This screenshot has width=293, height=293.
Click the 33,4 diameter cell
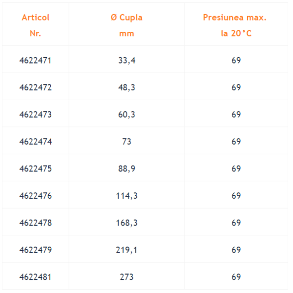(x=126, y=61)
